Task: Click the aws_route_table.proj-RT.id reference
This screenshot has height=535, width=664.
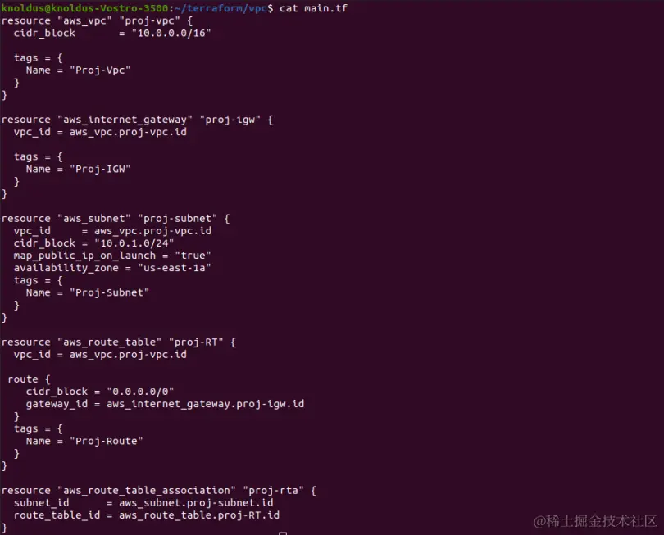Action: click(199, 515)
